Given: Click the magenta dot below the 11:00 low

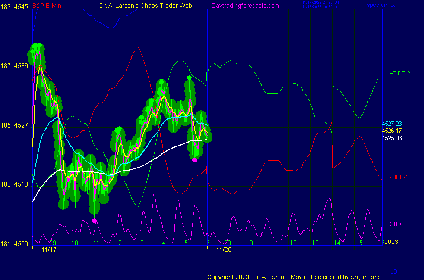Looking at the screenshot, I should pos(95,221).
